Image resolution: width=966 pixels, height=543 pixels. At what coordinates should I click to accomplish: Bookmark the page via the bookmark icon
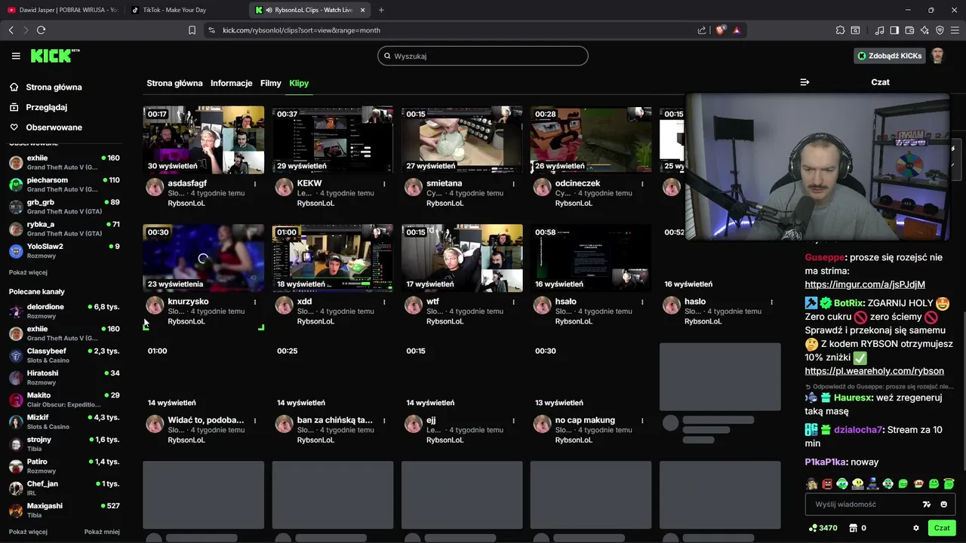tap(192, 30)
